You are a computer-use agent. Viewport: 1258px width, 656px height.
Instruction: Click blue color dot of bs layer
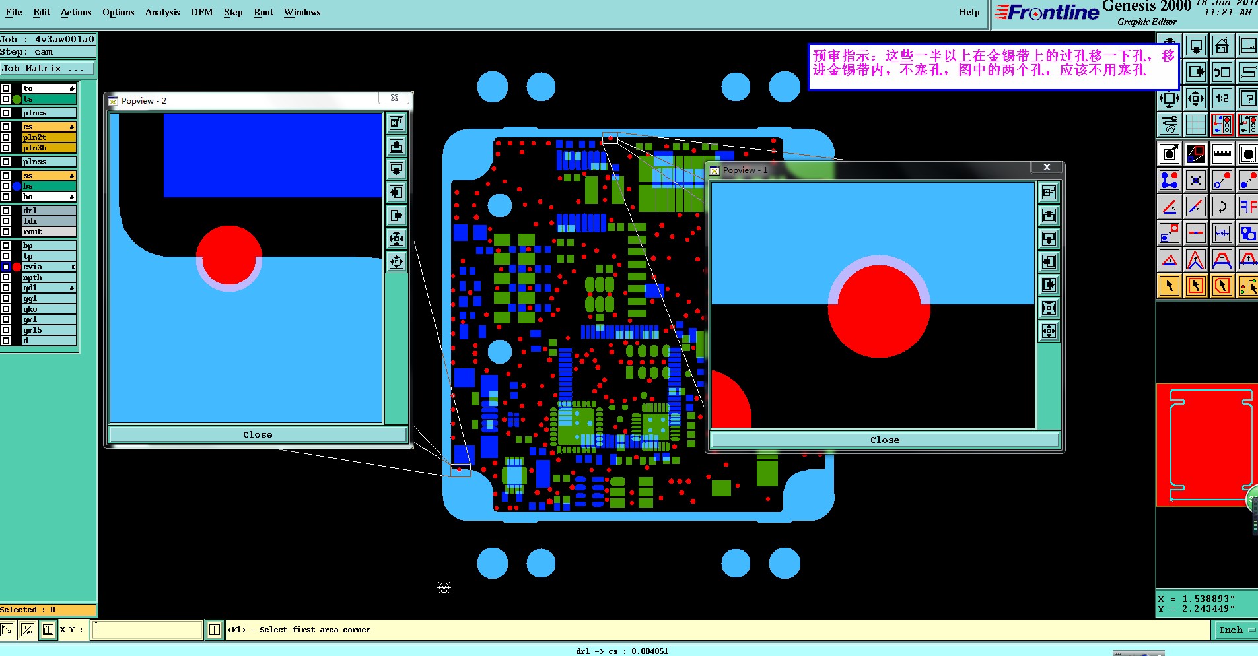17,186
